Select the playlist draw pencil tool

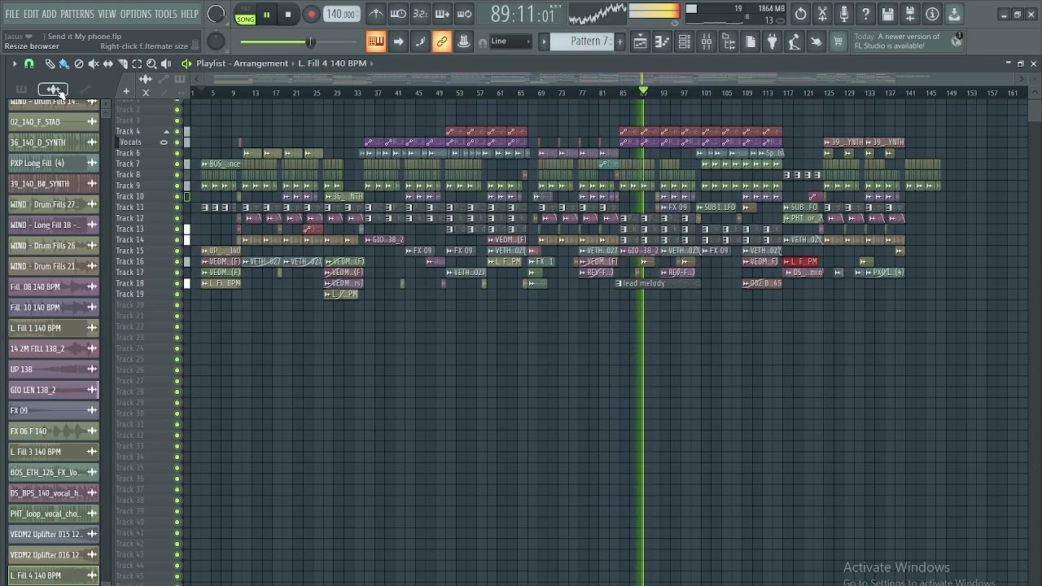click(50, 63)
